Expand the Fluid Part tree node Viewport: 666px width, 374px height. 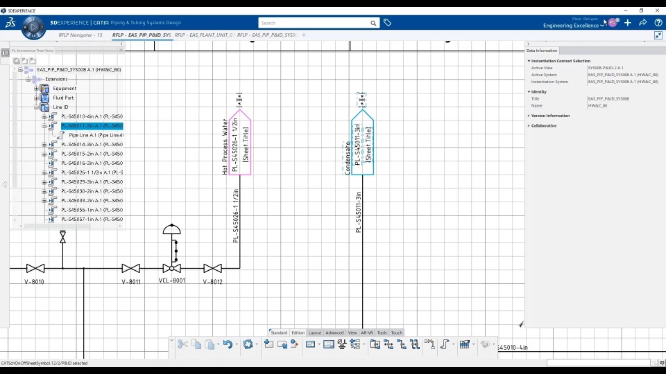36,98
